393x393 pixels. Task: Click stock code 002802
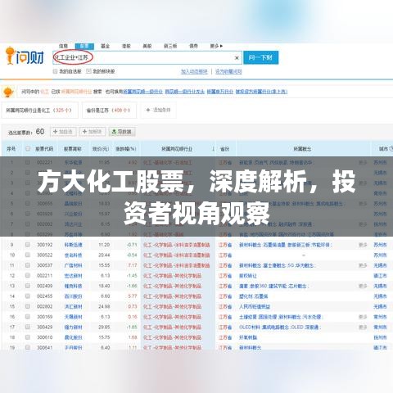[44, 306]
